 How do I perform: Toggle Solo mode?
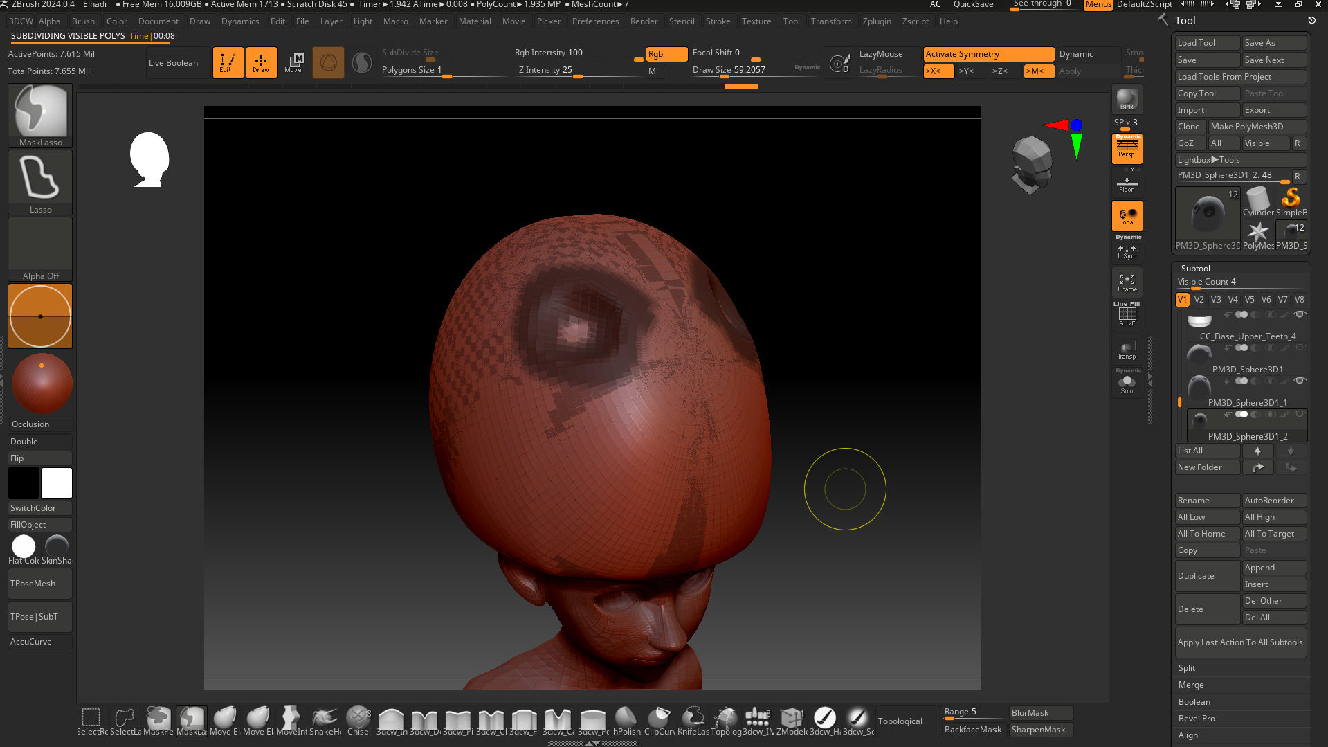[1127, 384]
